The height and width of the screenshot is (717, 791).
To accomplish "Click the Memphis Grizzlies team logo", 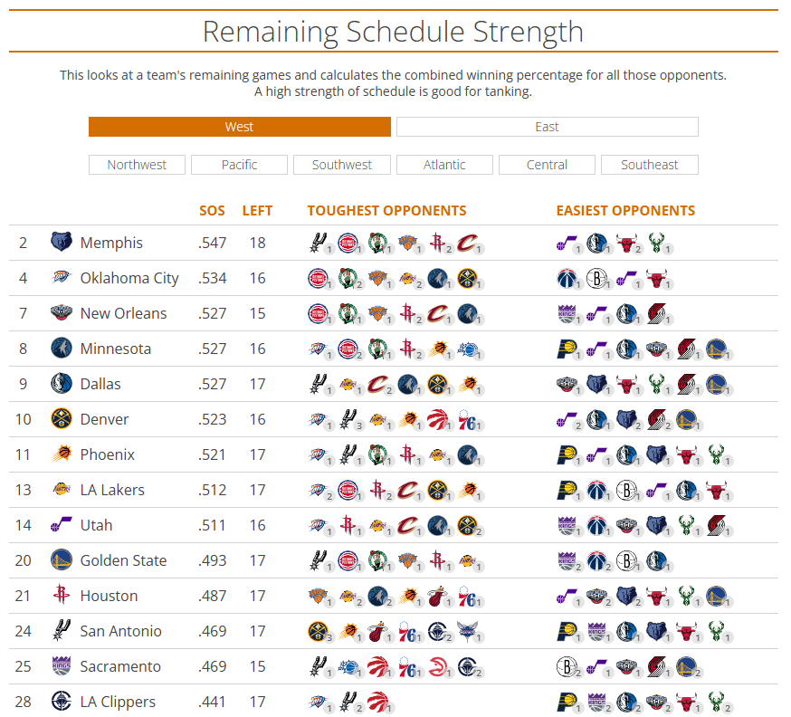I will (62, 243).
